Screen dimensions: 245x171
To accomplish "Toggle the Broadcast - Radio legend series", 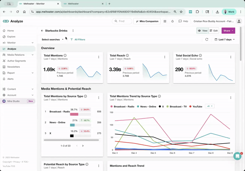I will (x=122, y=106).
